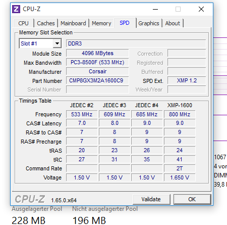Click the 1.650 V voltage cell

point(180,177)
